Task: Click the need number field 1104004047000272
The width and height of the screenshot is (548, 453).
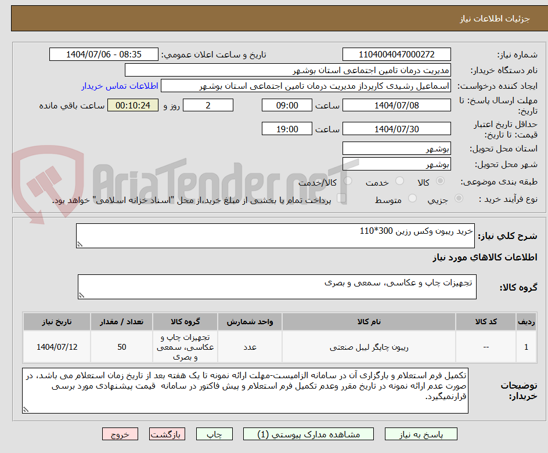Action: click(396, 55)
